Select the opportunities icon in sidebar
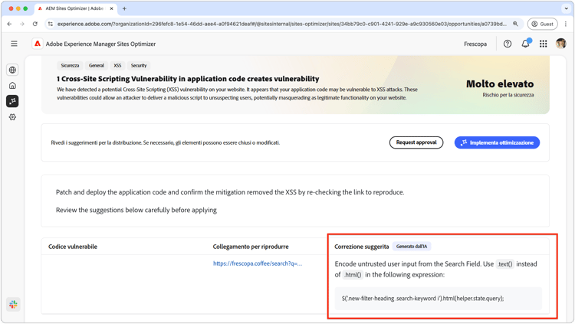Image resolution: width=575 pixels, height=324 pixels. [12, 101]
